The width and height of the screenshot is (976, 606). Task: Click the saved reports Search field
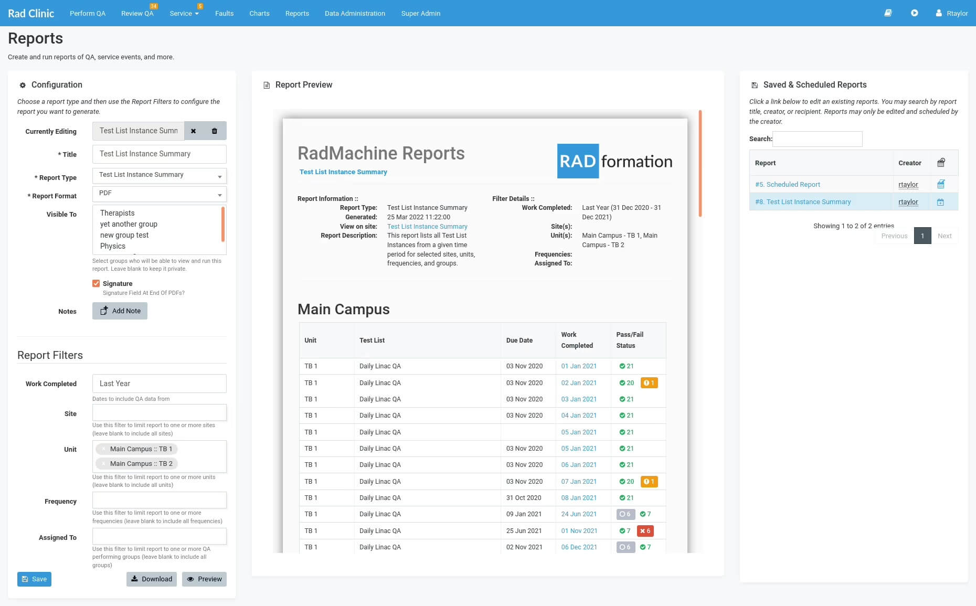coord(817,139)
